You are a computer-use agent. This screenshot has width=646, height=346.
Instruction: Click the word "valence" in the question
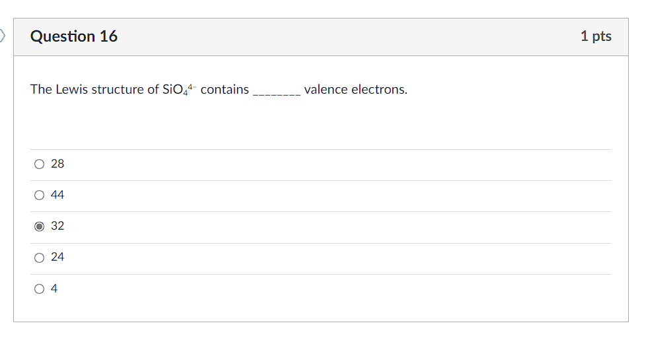[325, 89]
